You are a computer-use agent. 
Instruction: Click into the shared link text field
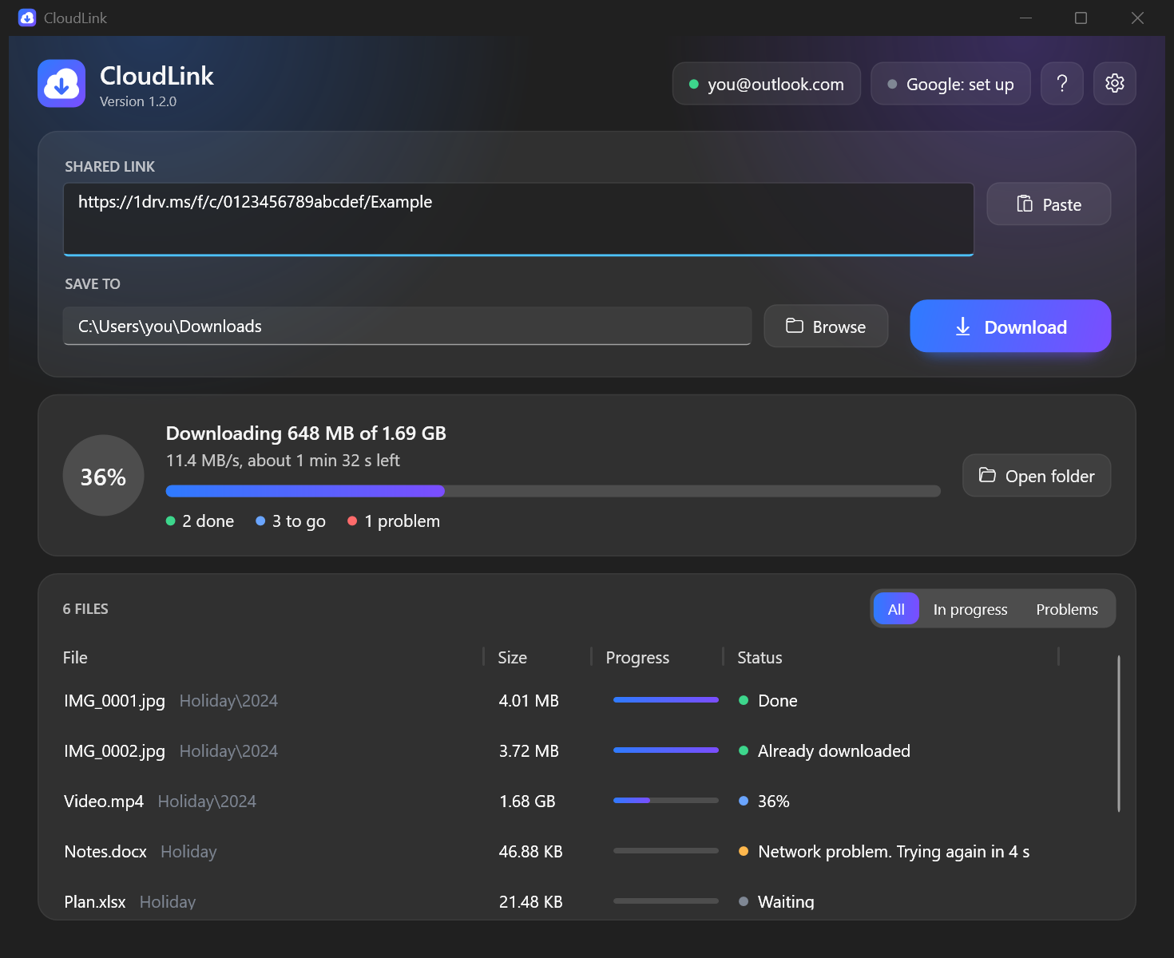pyautogui.click(x=518, y=220)
